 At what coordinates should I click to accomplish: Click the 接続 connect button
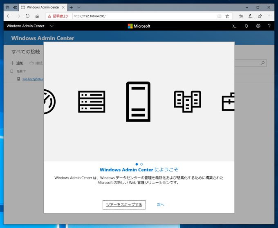point(36,63)
